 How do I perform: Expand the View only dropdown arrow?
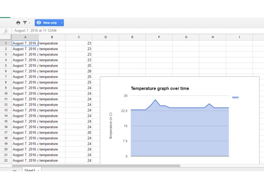pyautogui.click(x=62, y=23)
